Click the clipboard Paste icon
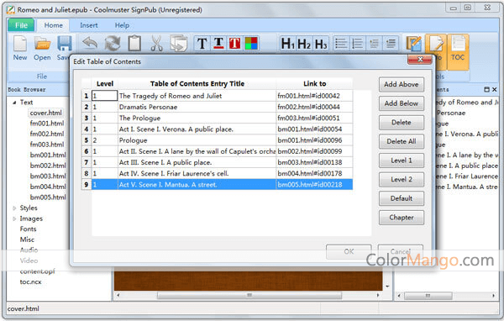Viewport: 504px width, 321px height. coord(134,43)
